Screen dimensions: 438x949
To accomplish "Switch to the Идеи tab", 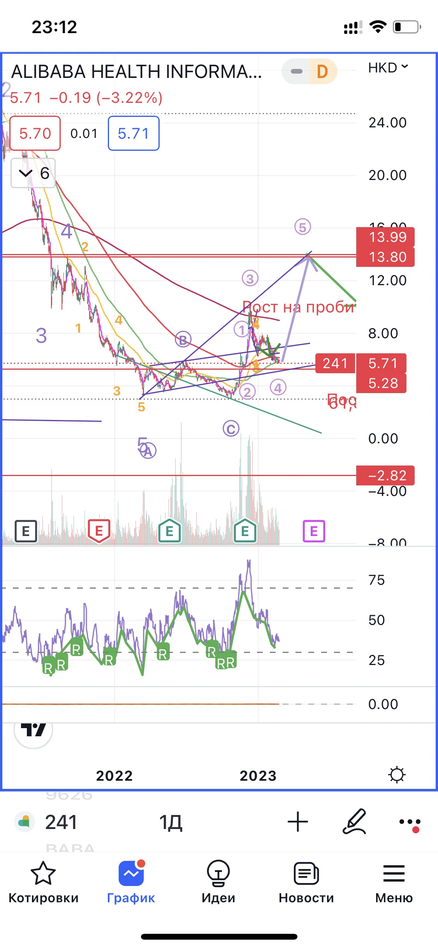I will click(x=218, y=882).
